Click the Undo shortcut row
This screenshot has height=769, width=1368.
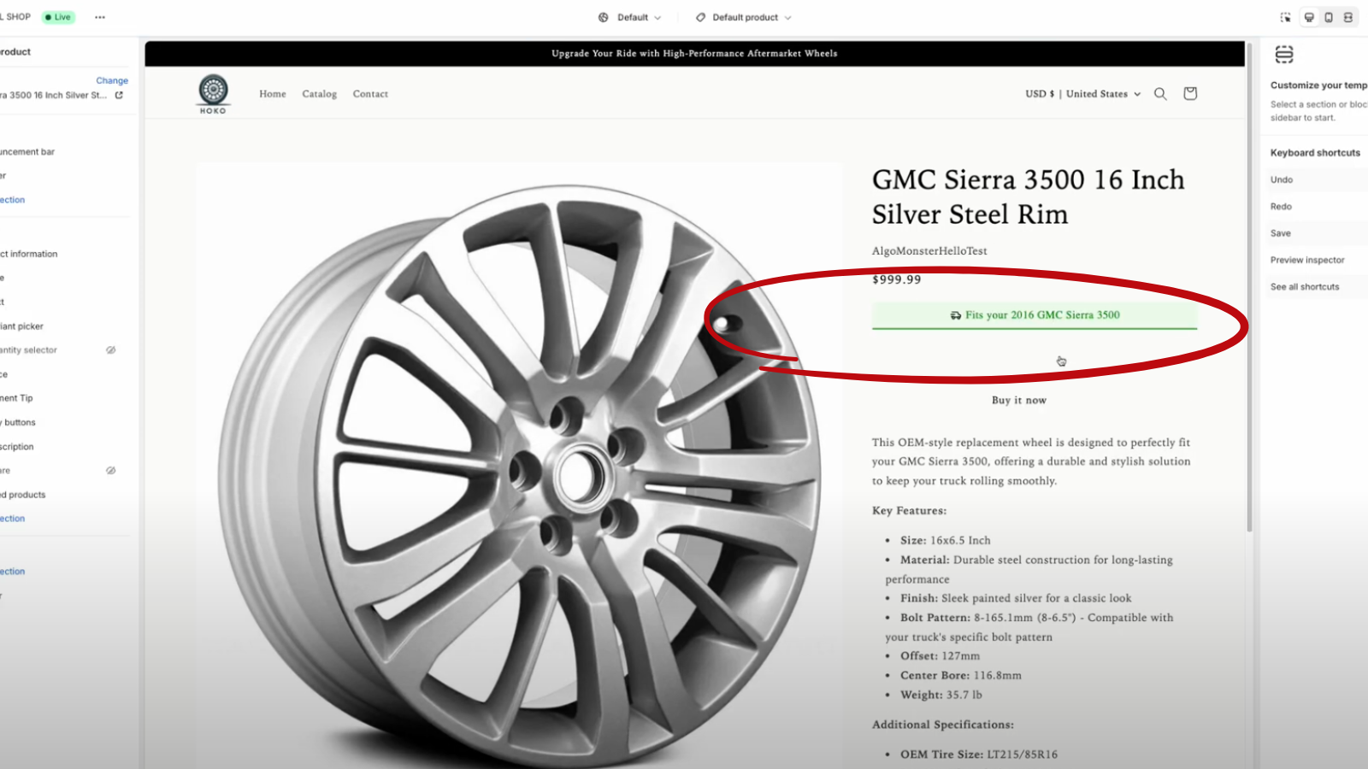point(1316,179)
